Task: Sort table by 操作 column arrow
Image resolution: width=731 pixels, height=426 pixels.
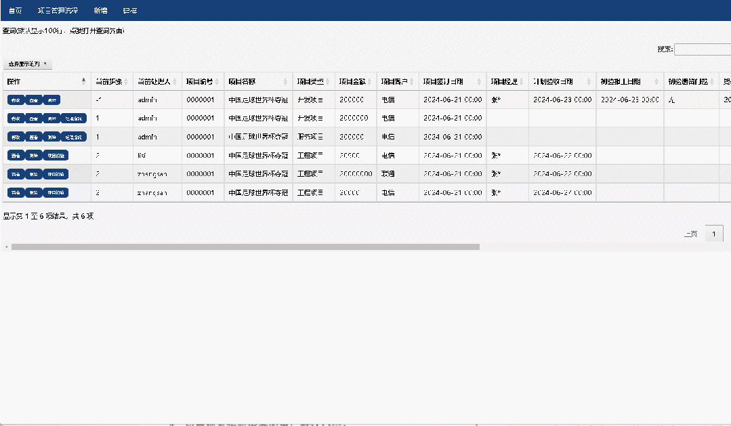Action: [83, 81]
